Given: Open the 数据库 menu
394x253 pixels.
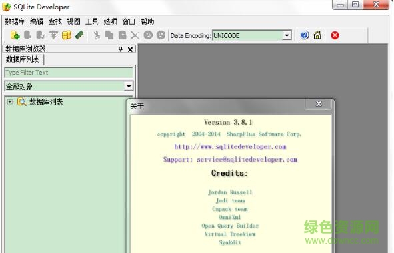Looking at the screenshot, I should pos(15,21).
